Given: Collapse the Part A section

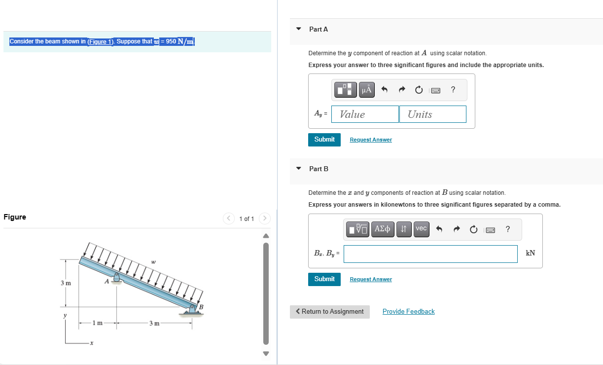Looking at the screenshot, I should (x=298, y=29).
